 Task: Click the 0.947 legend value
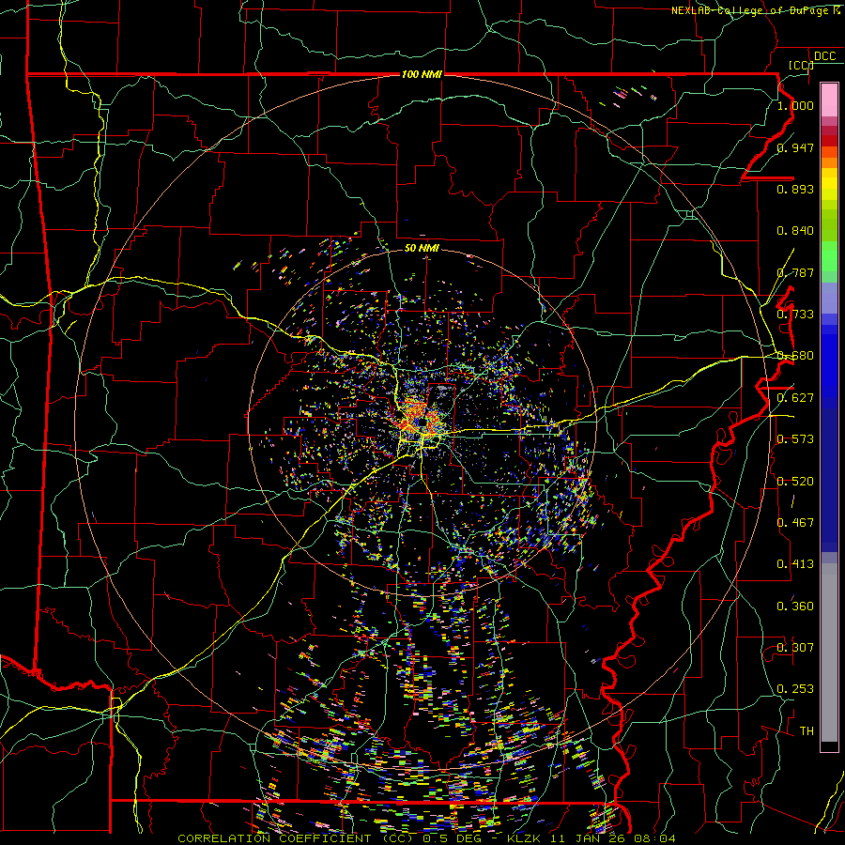click(795, 147)
